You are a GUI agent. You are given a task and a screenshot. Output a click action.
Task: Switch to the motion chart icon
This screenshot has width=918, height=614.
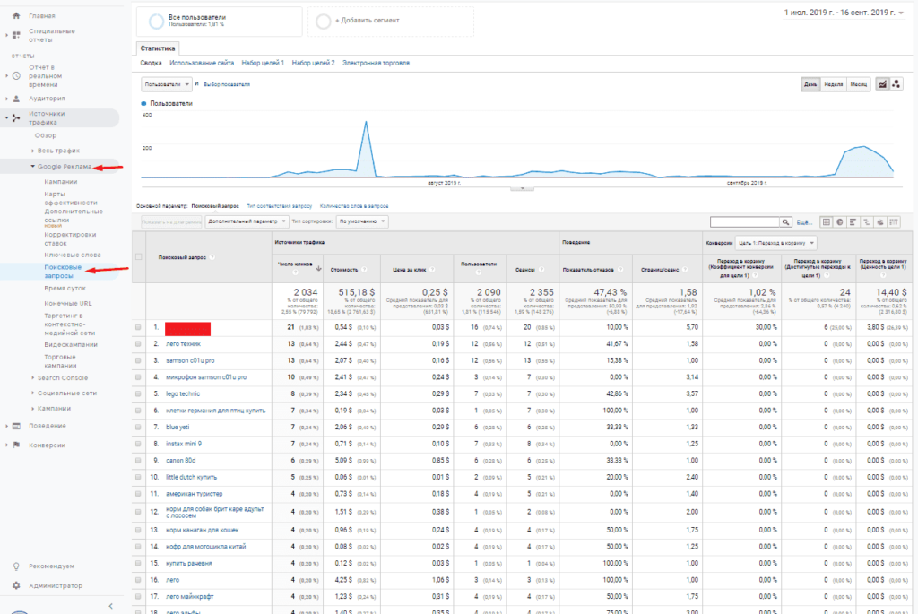[x=896, y=84]
